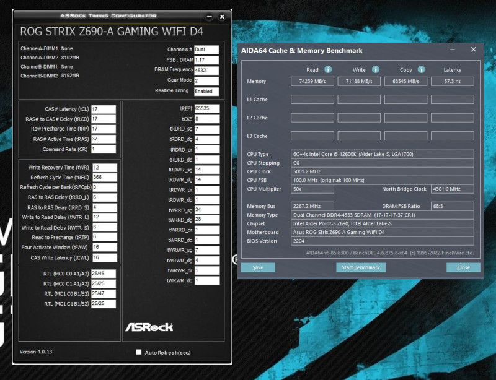Click the Memory Bus value 2267.2 MHz
This screenshot has height=380, width=496.
point(312,206)
